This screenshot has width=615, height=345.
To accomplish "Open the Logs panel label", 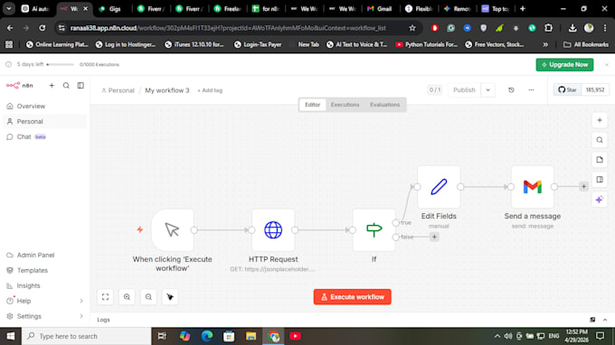I will (x=103, y=320).
